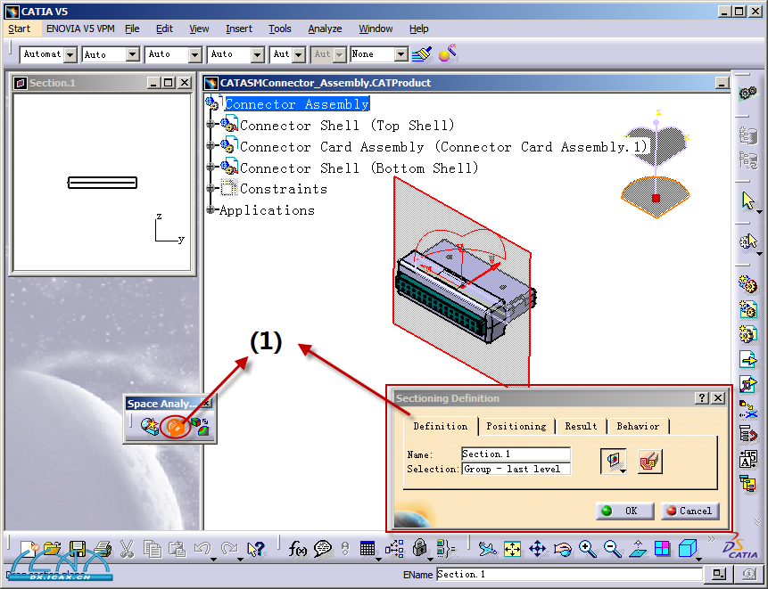Switch to the Result tab
The image size is (768, 589).
tap(581, 426)
